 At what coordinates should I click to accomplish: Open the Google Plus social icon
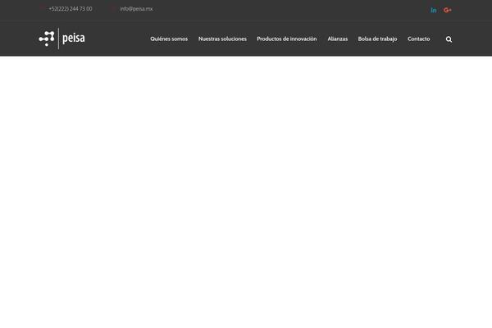448,11
